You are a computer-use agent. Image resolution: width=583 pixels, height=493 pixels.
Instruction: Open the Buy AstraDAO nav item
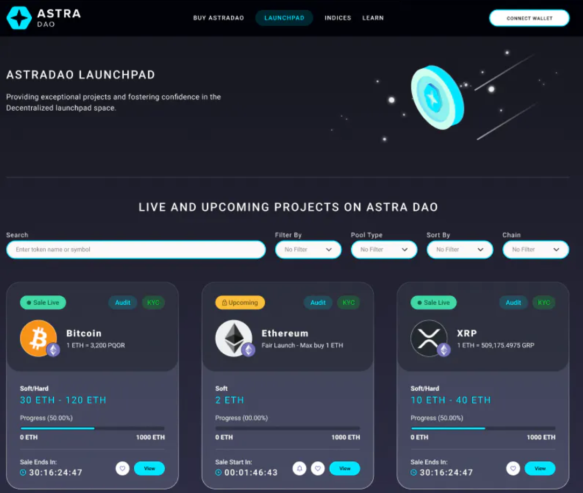tap(218, 18)
